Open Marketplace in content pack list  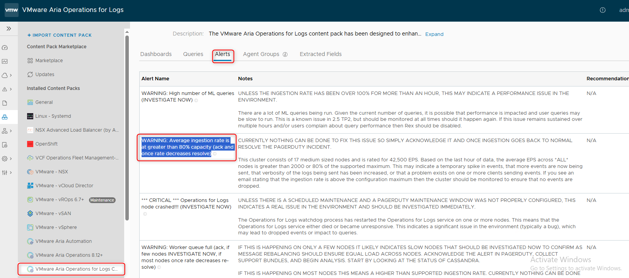[x=49, y=61]
